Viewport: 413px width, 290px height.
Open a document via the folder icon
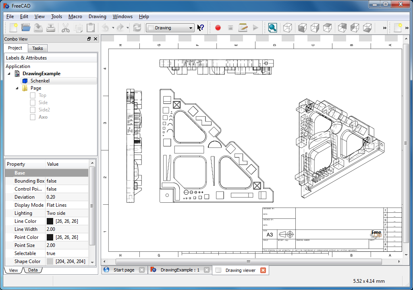(x=25, y=27)
